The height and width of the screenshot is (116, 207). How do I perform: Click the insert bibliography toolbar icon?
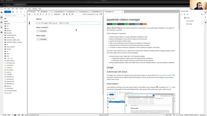pos(67,14)
